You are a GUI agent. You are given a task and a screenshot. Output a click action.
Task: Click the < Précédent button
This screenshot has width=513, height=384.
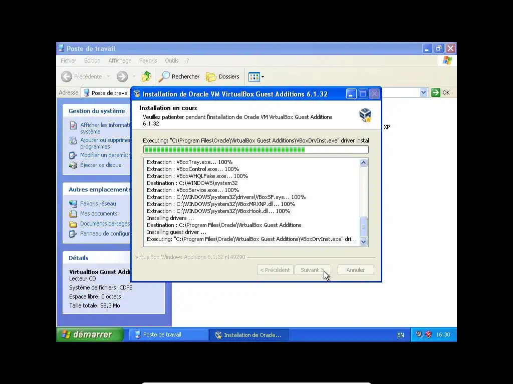tap(275, 270)
